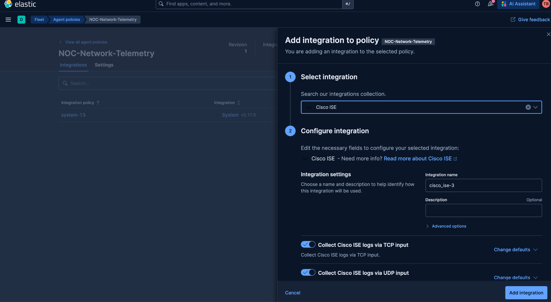Clear the Cisco ISE selection
Screen dimensions: 551x302
[x=528, y=107]
